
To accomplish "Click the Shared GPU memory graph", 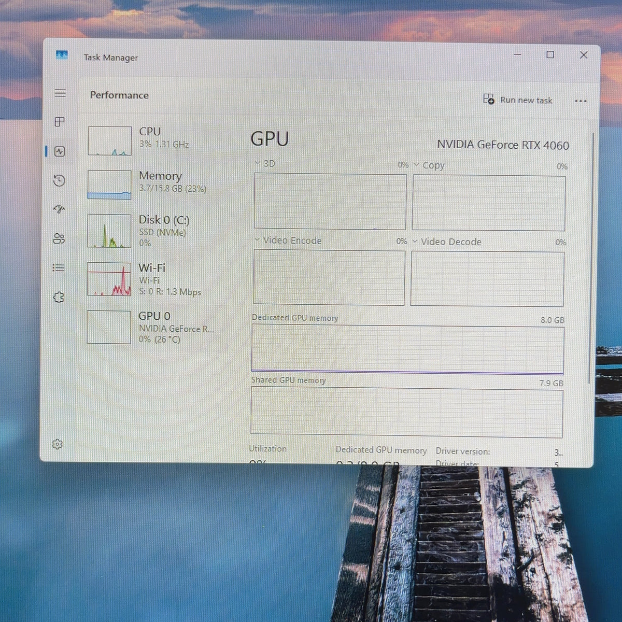I will pos(407,413).
